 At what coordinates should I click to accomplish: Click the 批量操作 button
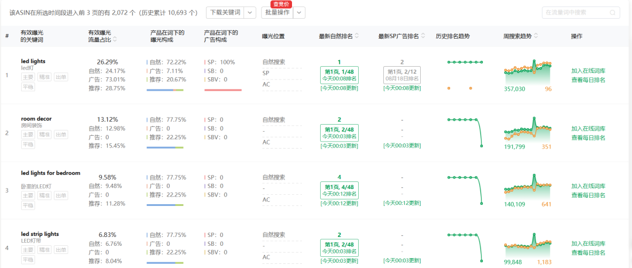277,12
